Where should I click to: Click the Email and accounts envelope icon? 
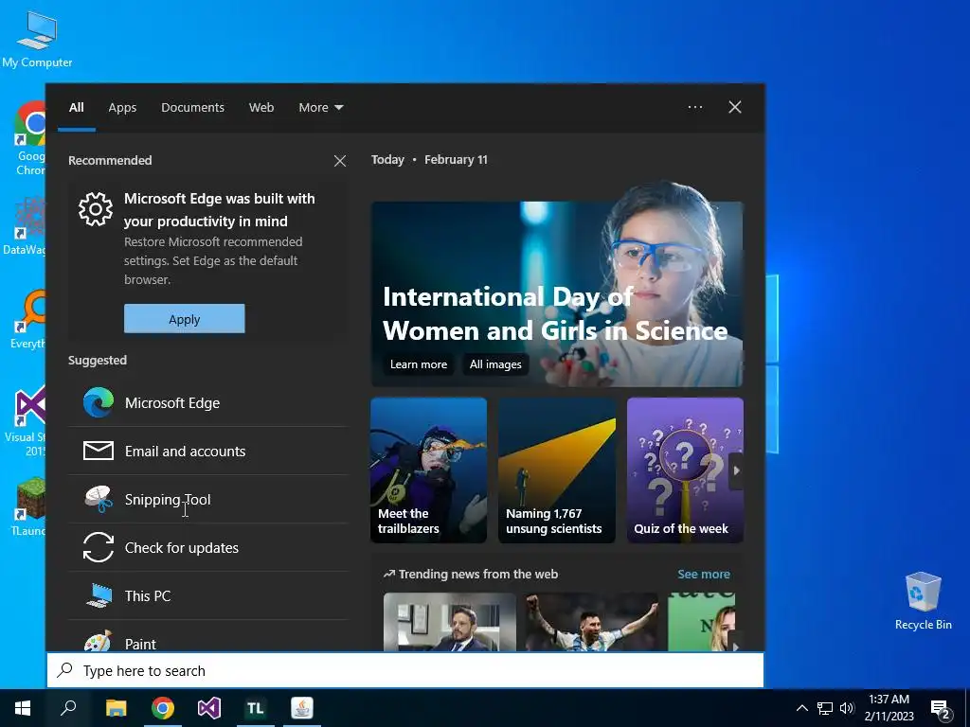99,452
